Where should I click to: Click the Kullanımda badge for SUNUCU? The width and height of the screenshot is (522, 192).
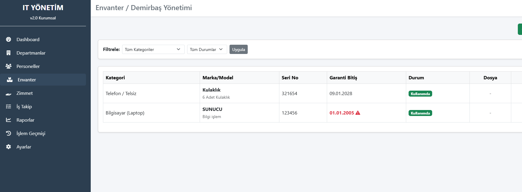click(420, 113)
